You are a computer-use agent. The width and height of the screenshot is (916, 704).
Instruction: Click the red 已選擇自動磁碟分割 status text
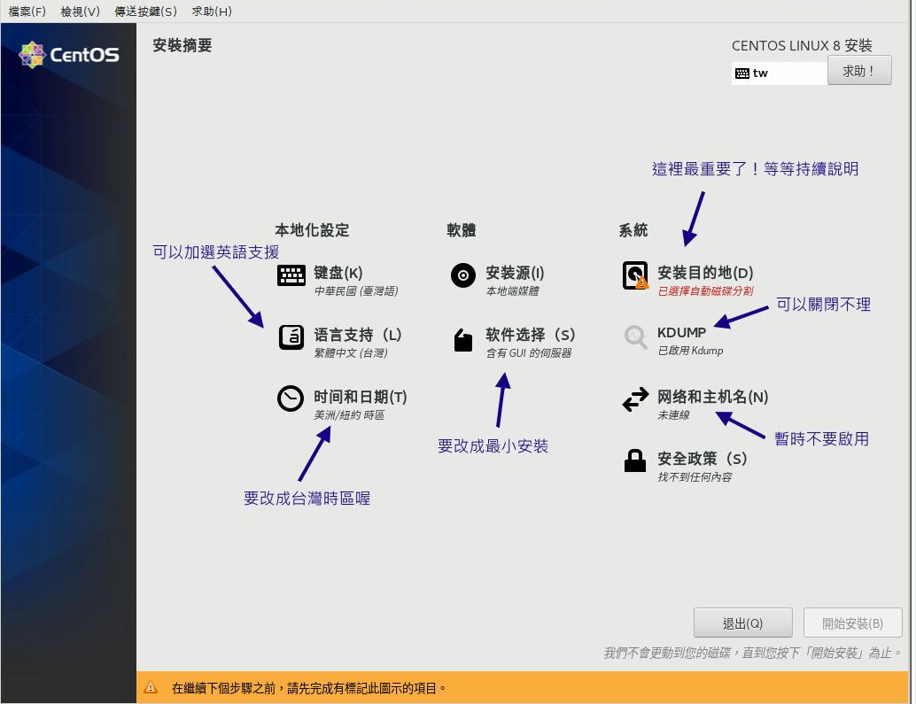click(706, 290)
